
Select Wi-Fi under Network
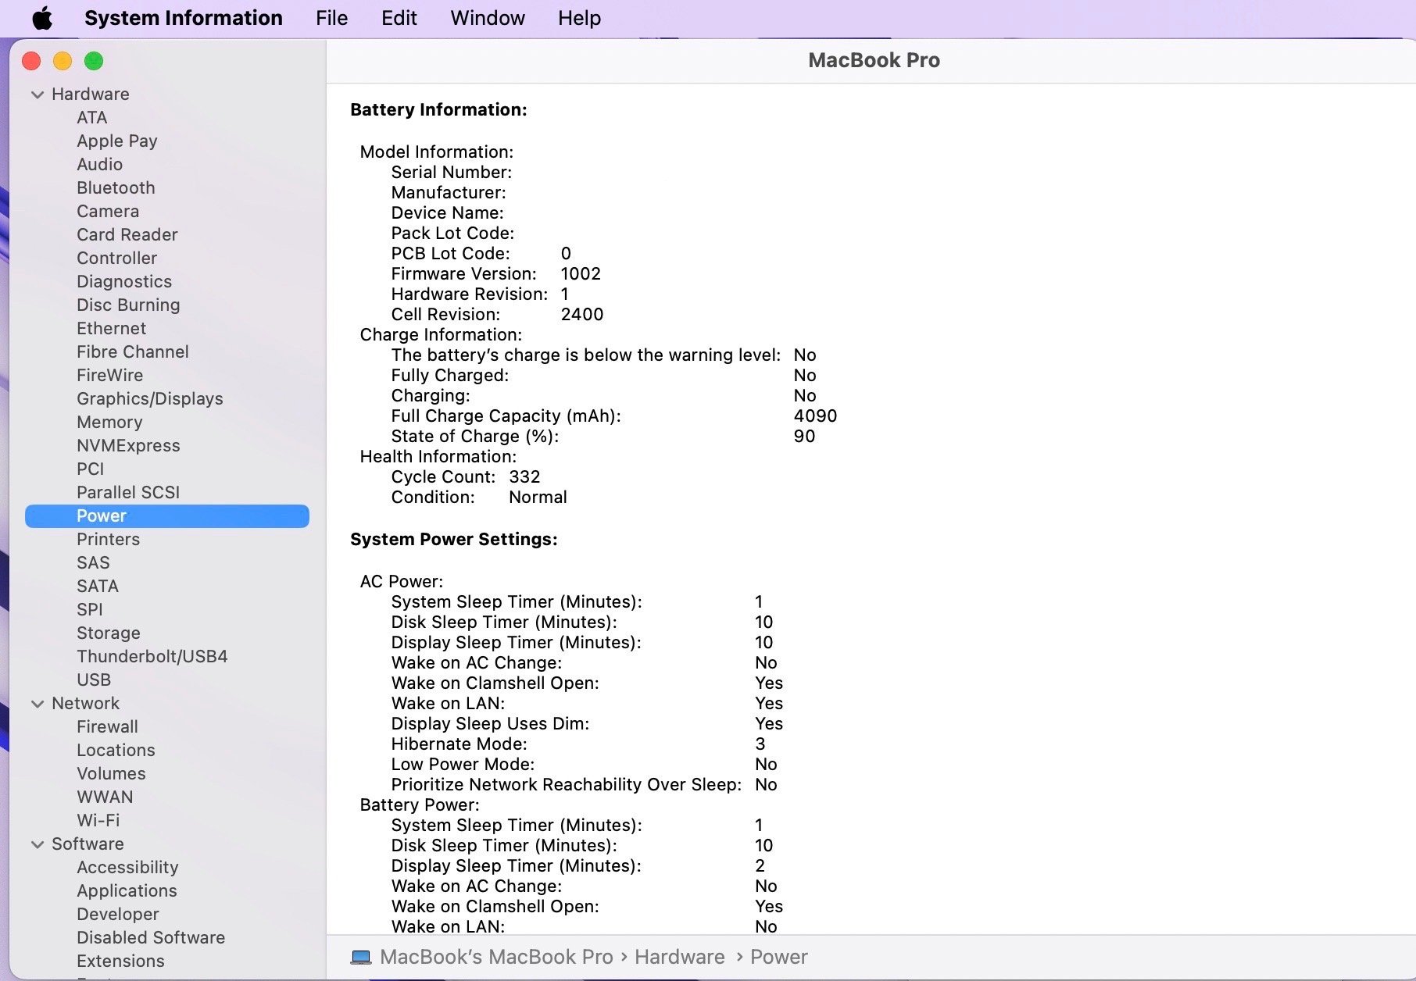98,820
